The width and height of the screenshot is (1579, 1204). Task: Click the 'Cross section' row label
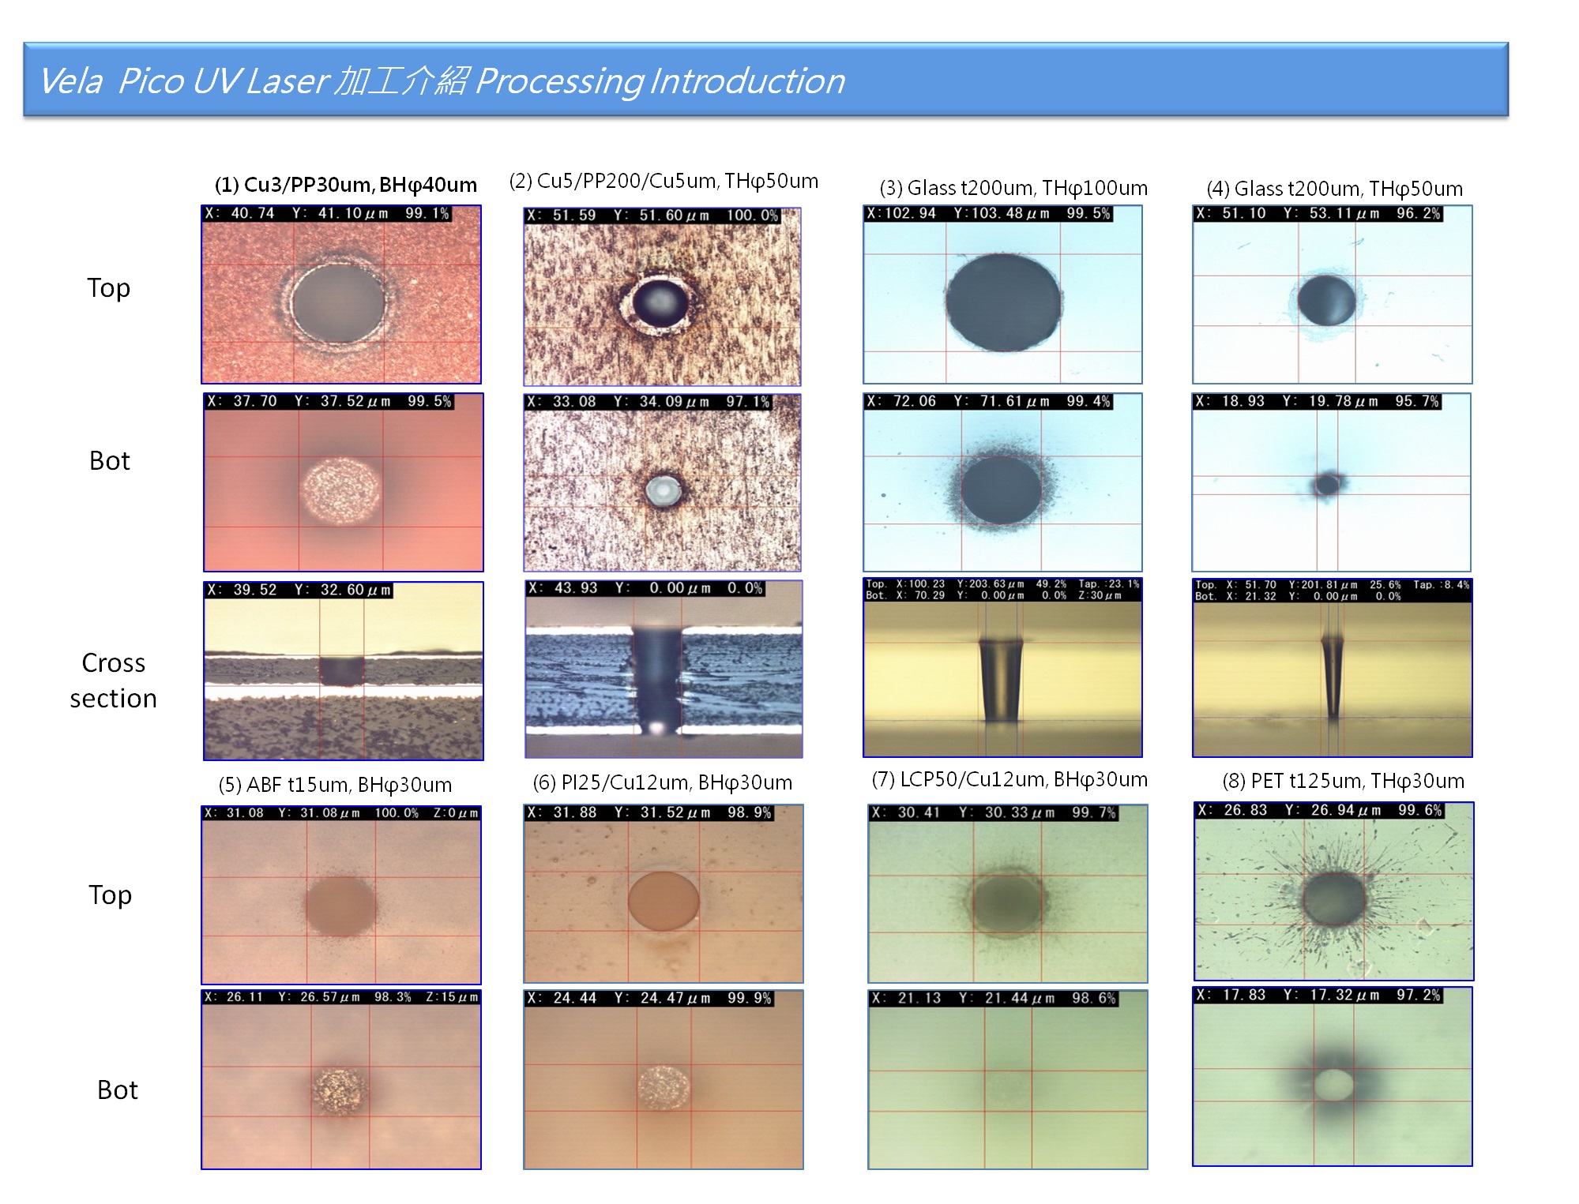point(113,680)
